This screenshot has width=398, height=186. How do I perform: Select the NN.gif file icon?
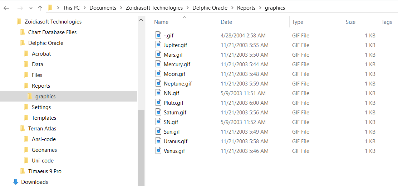coord(158,93)
